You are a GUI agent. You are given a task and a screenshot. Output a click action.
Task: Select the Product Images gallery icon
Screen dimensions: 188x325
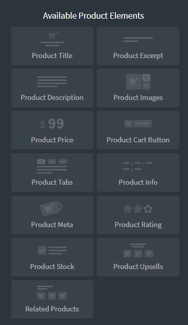[138, 82]
